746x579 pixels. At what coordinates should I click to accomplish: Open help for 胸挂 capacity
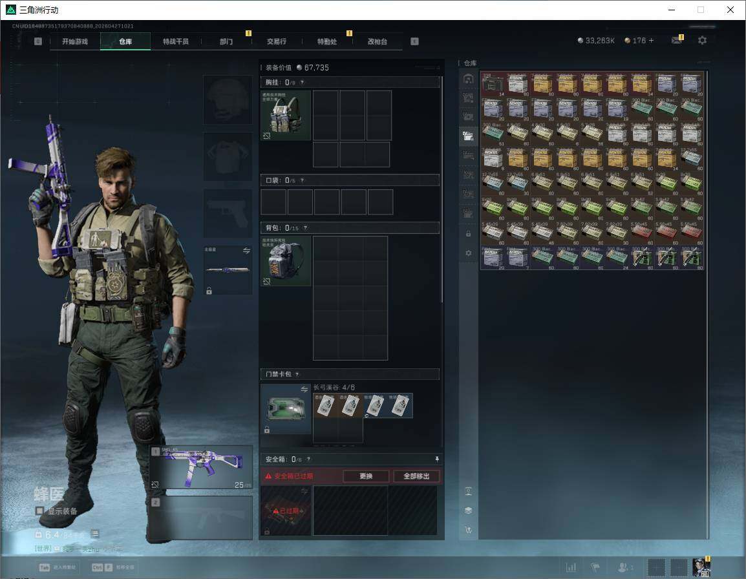(302, 83)
